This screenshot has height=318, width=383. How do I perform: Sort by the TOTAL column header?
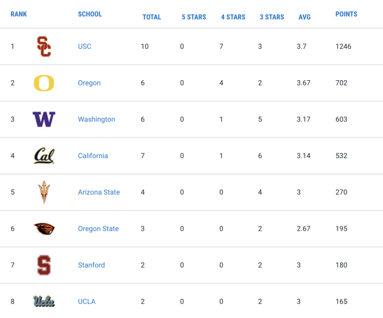coord(151,17)
